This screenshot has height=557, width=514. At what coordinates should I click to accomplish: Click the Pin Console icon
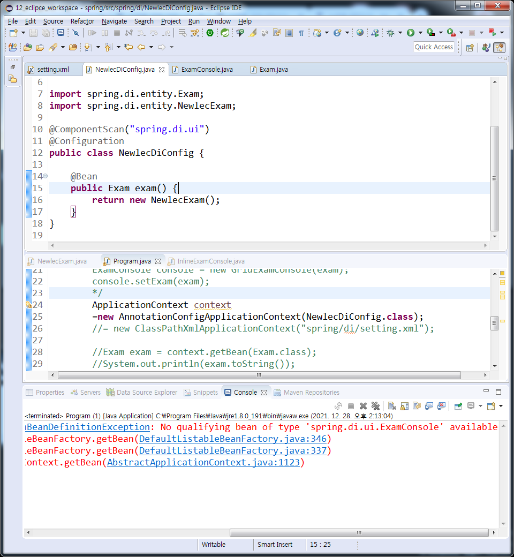458,406
